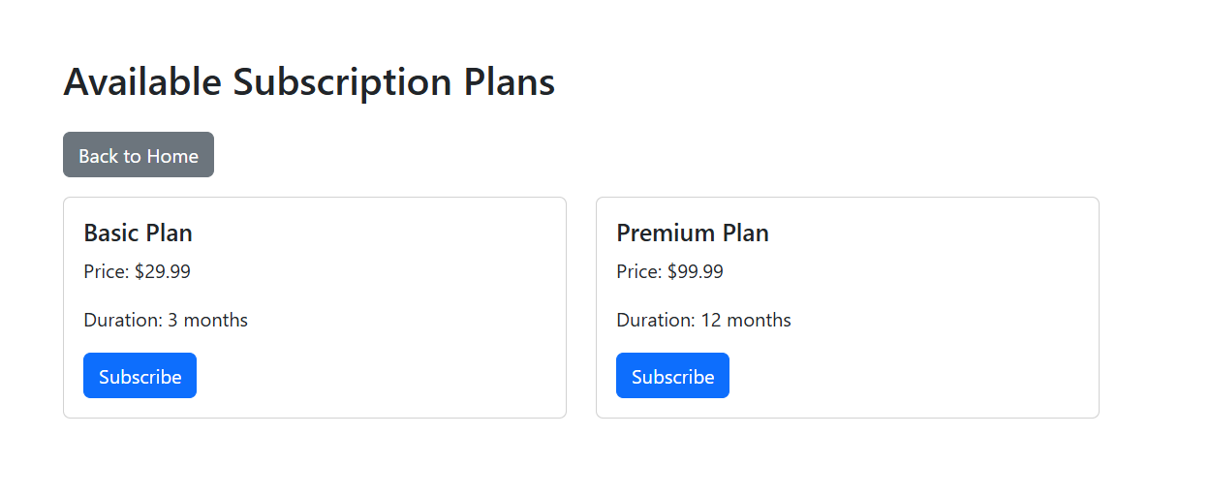This screenshot has width=1210, height=497.
Task: Click the $29.99 price value
Action: pos(163,272)
